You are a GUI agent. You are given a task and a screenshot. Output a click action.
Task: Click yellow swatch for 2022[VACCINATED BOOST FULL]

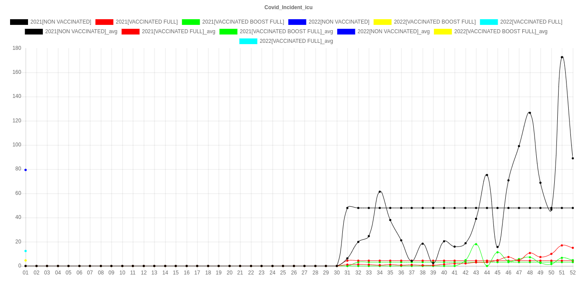[x=382, y=22]
